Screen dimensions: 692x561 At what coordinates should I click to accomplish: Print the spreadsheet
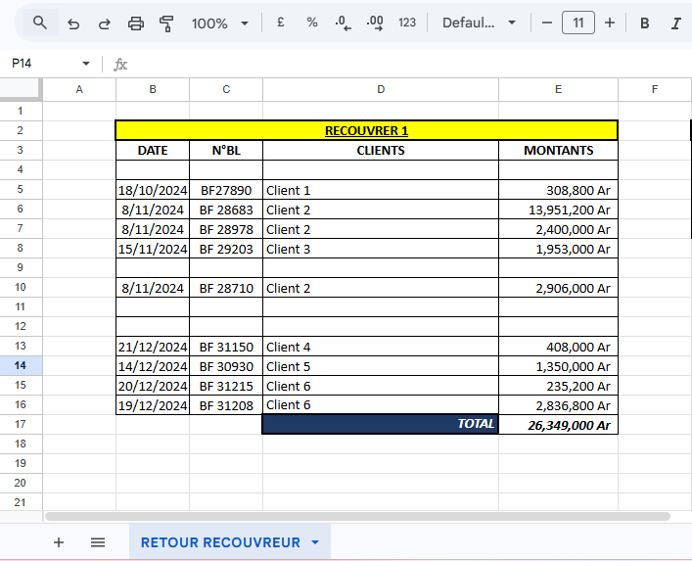point(136,23)
